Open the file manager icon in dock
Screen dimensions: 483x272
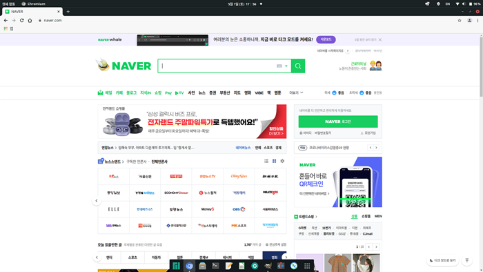202,266
